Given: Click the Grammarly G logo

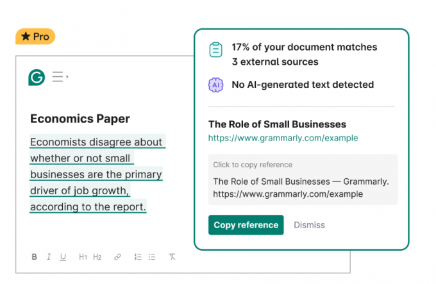Looking at the screenshot, I should 37,78.
